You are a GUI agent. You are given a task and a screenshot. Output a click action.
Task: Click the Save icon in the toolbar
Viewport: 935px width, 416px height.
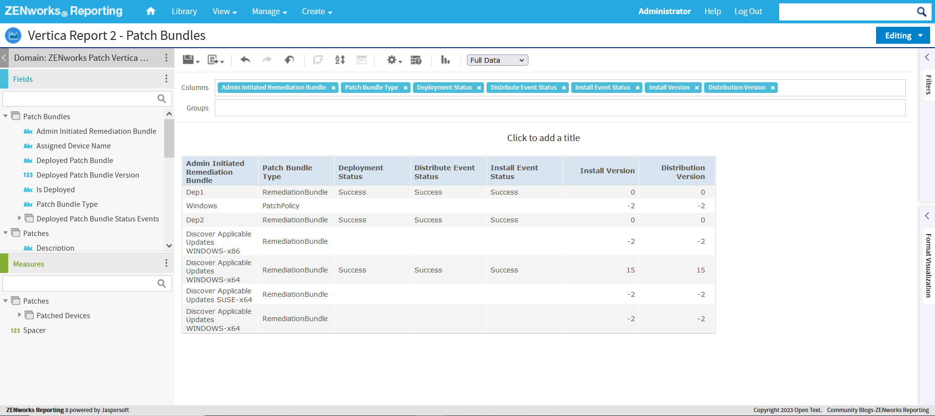(x=188, y=60)
